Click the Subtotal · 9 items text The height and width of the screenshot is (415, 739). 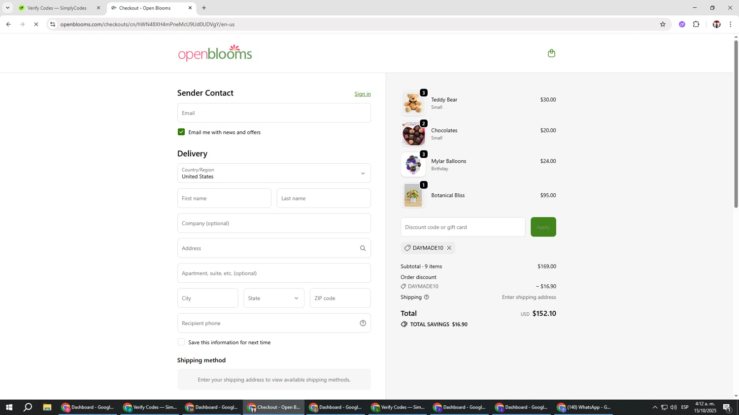tap(421, 267)
